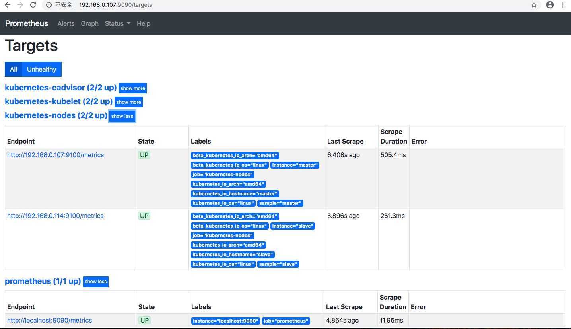Click the address bar URL
This screenshot has height=329, width=571.
tap(115, 5)
